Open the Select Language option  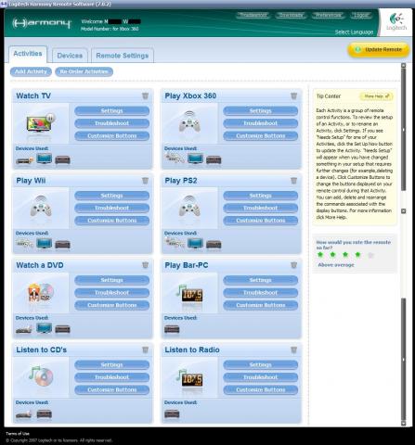[x=354, y=32]
